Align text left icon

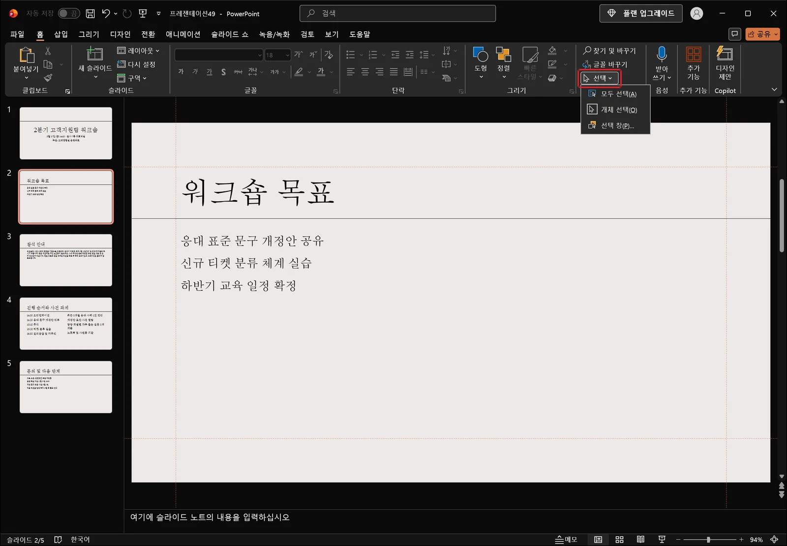(350, 72)
